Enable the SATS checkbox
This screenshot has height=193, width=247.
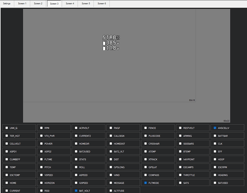click(x=180, y=183)
